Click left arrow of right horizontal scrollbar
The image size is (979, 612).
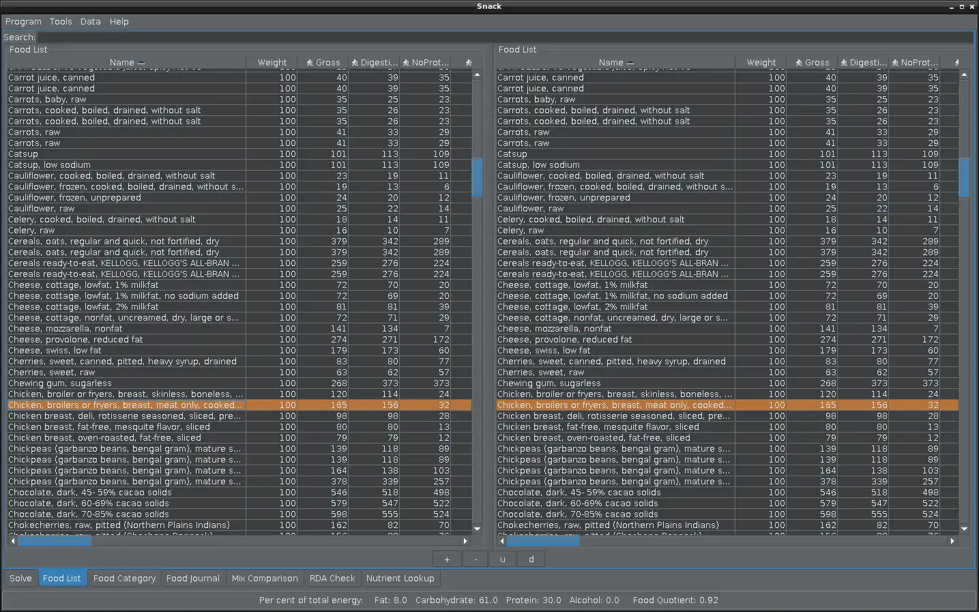coord(503,541)
